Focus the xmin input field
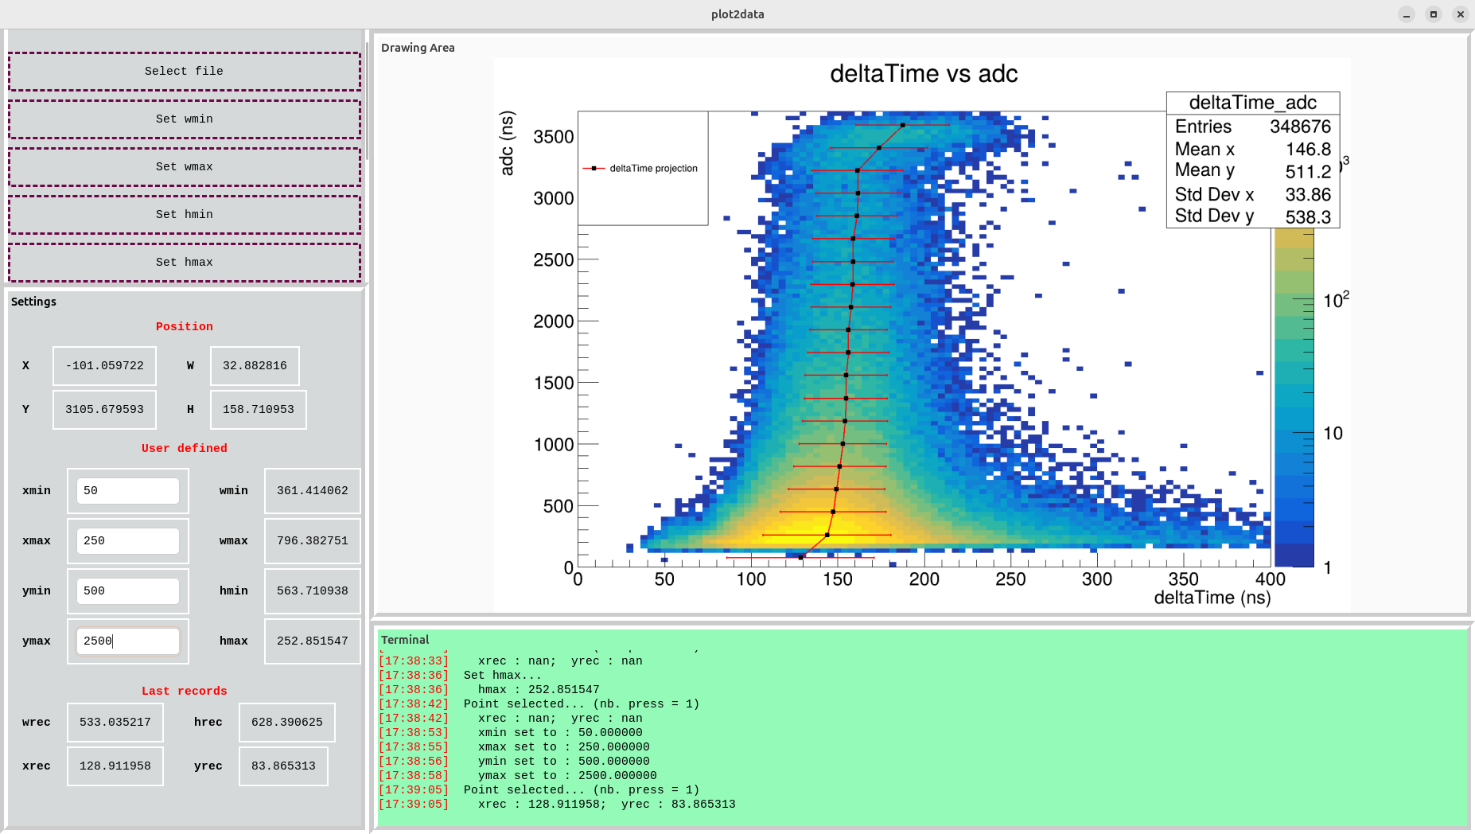 [x=127, y=491]
